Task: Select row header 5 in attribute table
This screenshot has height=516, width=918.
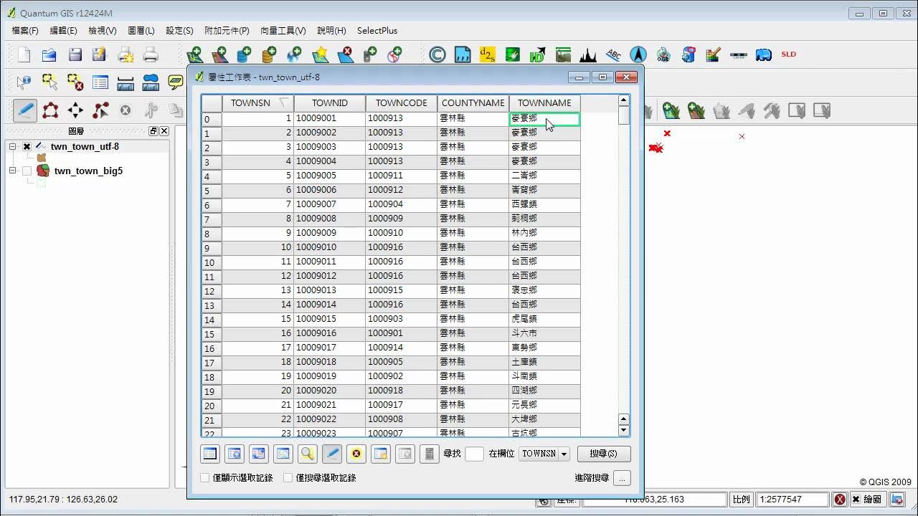Action: 212,191
